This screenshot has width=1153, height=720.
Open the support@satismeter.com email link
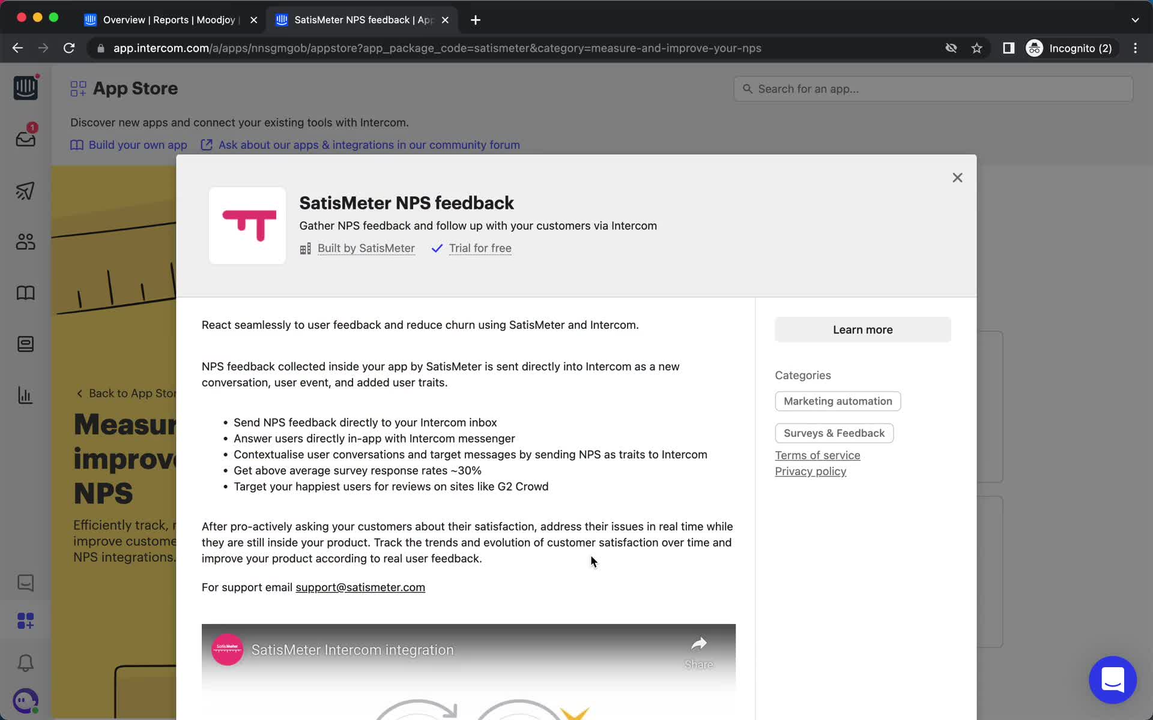click(360, 586)
